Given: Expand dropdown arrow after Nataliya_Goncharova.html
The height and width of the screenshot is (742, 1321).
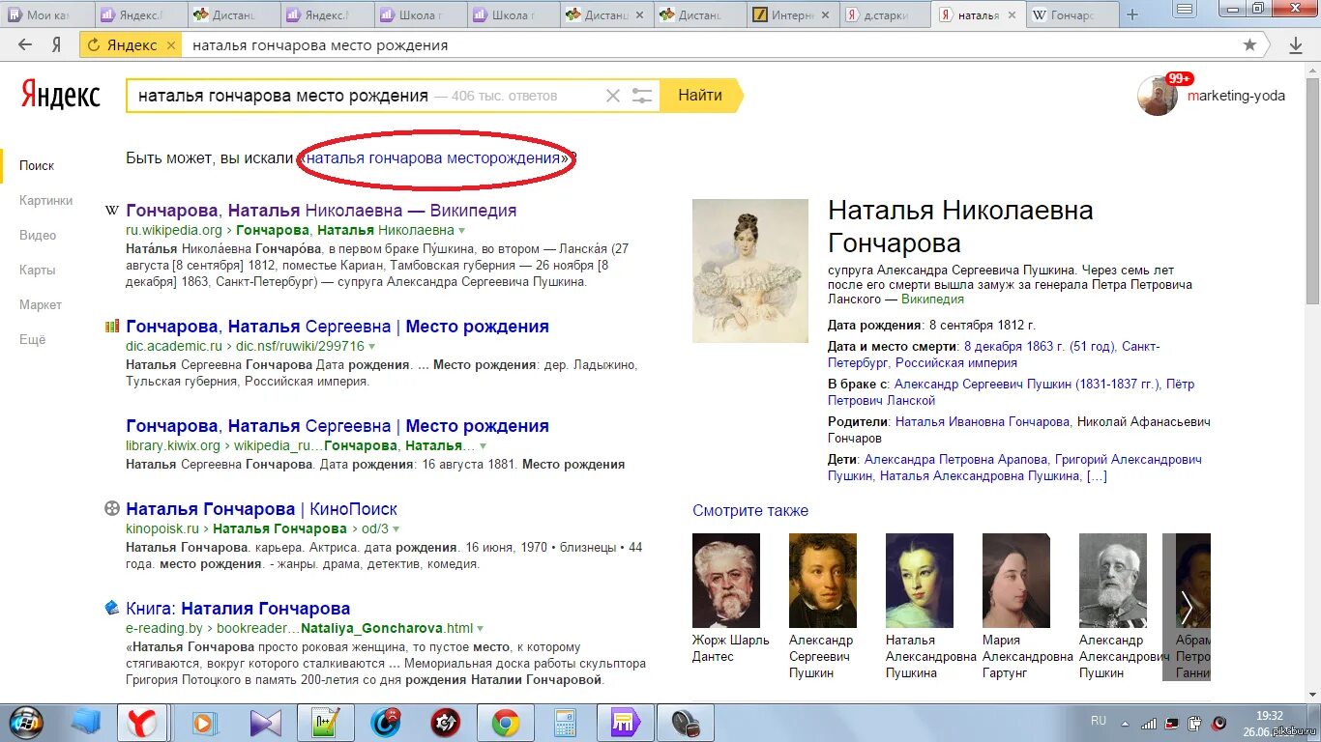Looking at the screenshot, I should (x=481, y=629).
